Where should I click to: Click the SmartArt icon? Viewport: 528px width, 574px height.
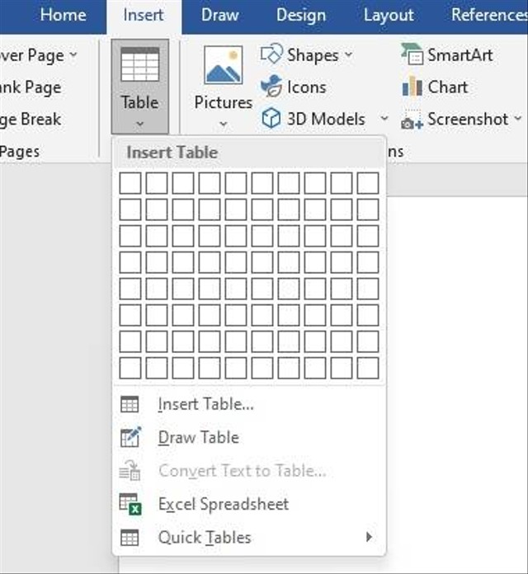click(412, 55)
